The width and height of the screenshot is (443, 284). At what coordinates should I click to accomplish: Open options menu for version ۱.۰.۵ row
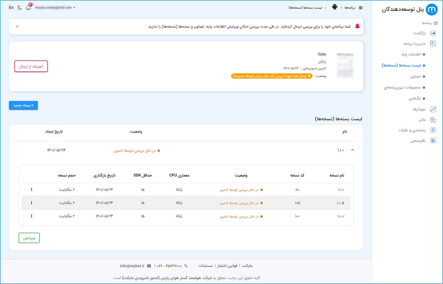point(31,203)
